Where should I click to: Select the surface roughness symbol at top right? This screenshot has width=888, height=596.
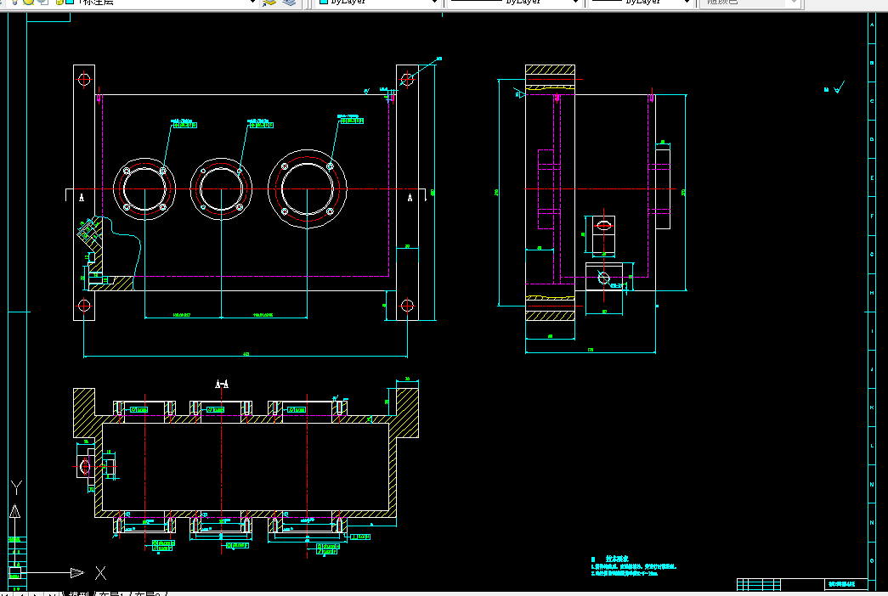[x=838, y=87]
